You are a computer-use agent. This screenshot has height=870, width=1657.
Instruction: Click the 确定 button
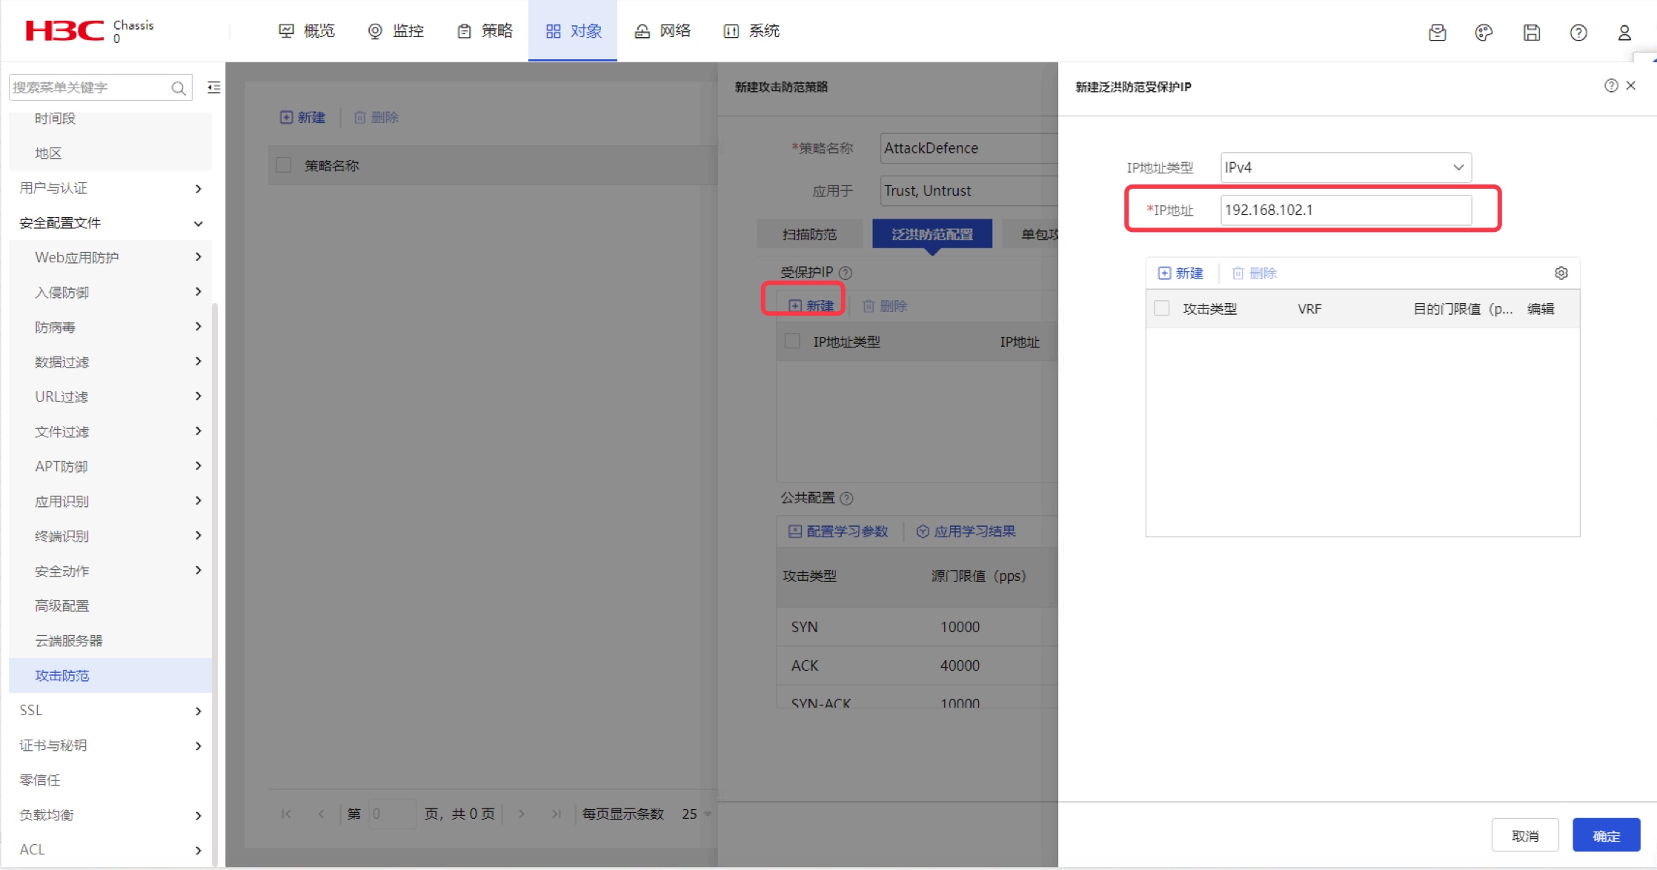(x=1607, y=836)
